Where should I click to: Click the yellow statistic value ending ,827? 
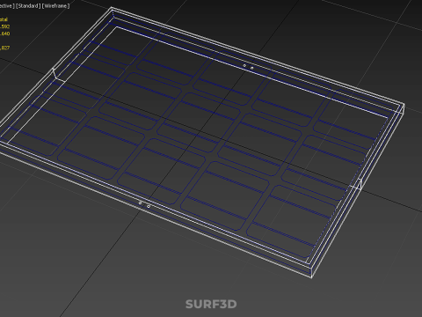pos(4,48)
